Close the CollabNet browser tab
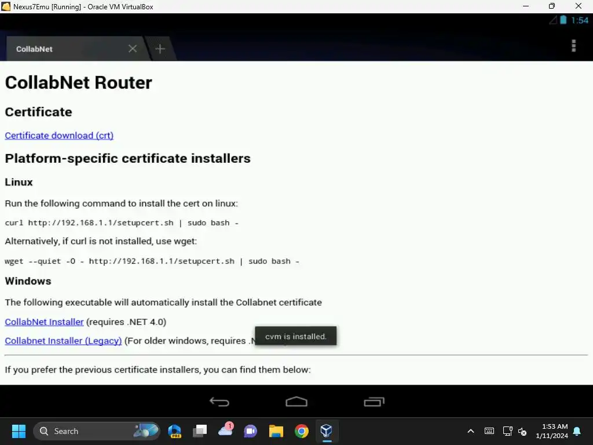 coord(133,49)
